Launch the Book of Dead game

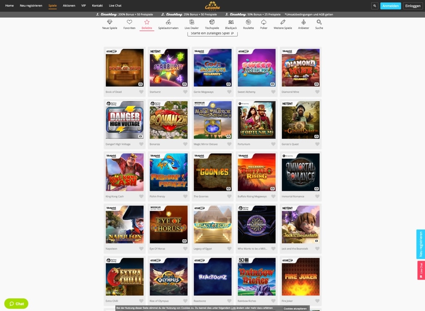(x=125, y=67)
